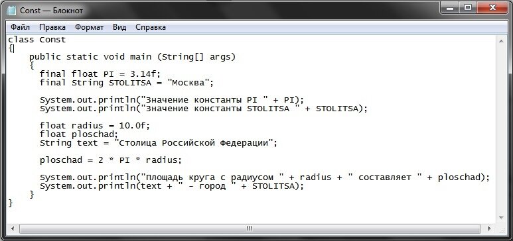Click the vertical scrollbar down arrow

pyautogui.click(x=501, y=217)
